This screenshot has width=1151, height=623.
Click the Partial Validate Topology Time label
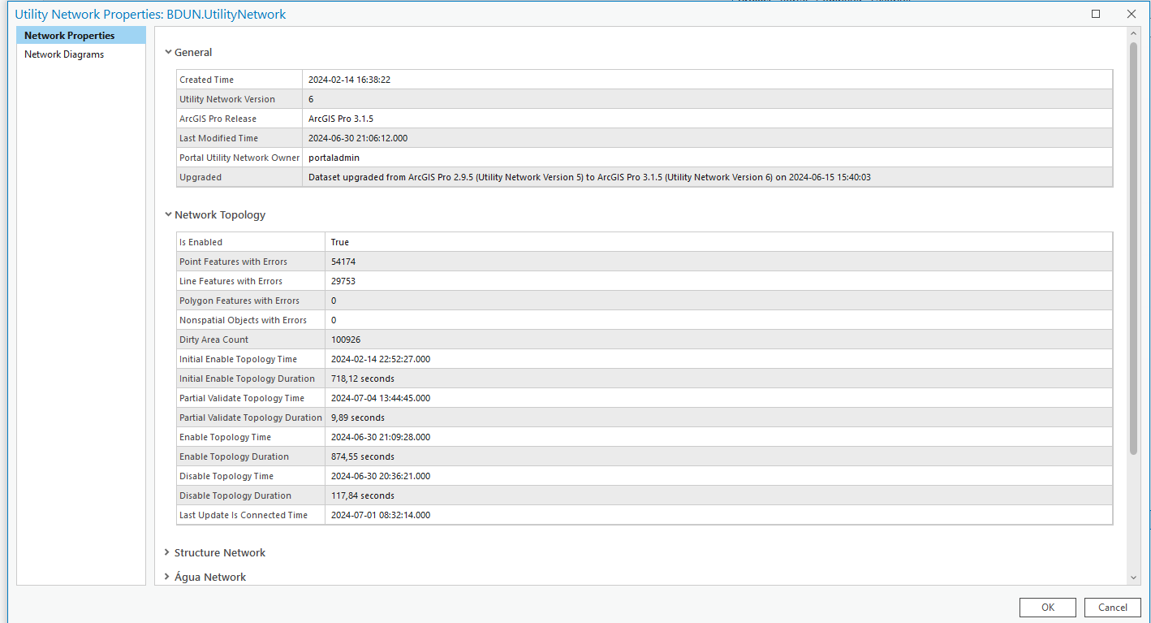pos(242,398)
